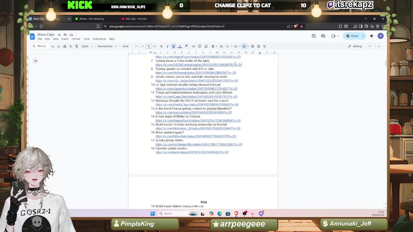Viewport: 413px width, 232px height.
Task: Set the font size field showing 12
Action: point(149,46)
